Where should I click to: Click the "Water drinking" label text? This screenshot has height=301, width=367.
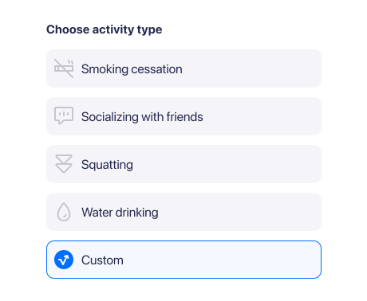(x=120, y=213)
